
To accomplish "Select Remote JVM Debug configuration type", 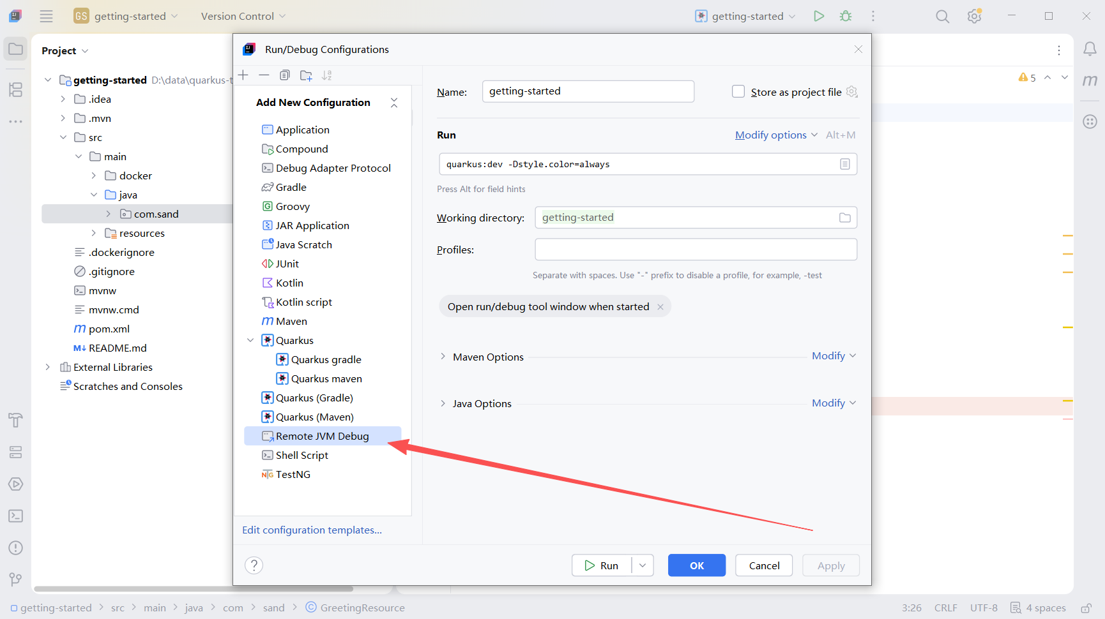I will pyautogui.click(x=323, y=436).
